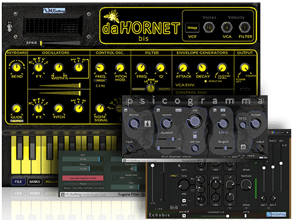Adjust the Psicogramma flangerit slider
Image resolution: width=293 pixels, height=220 pixels.
click(223, 148)
